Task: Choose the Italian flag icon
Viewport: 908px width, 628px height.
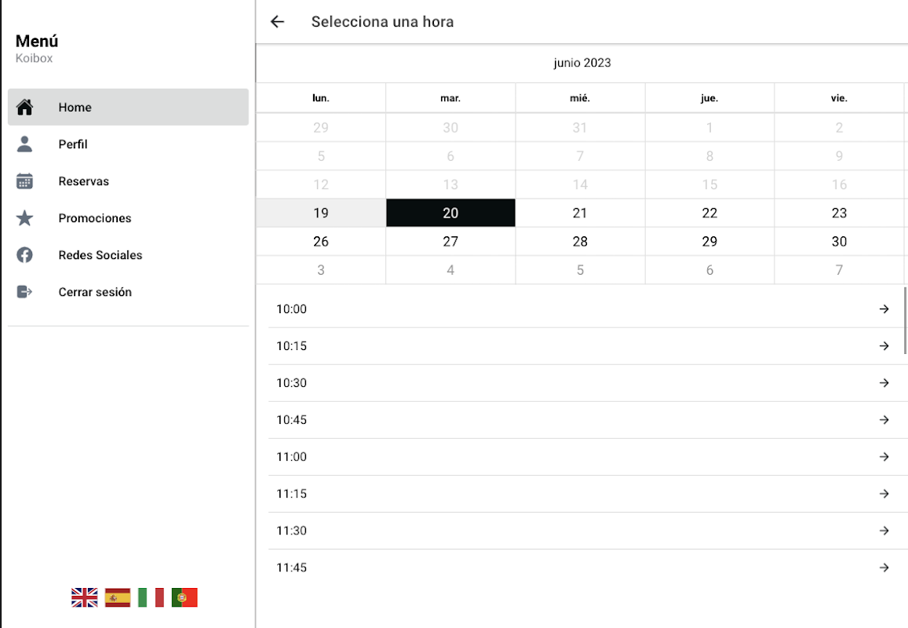Action: coord(151,597)
